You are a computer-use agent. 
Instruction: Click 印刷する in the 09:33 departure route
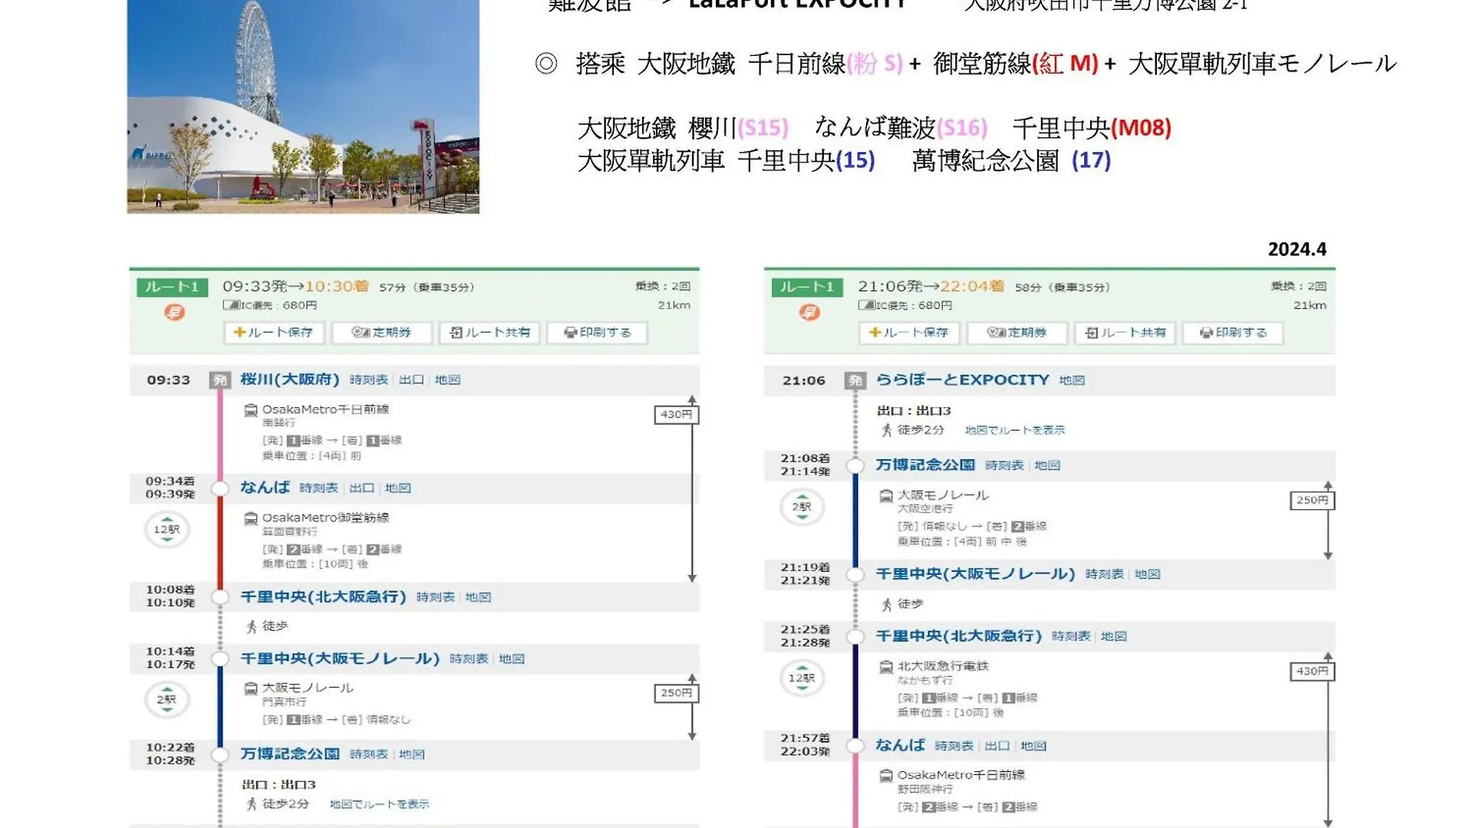[x=597, y=333]
